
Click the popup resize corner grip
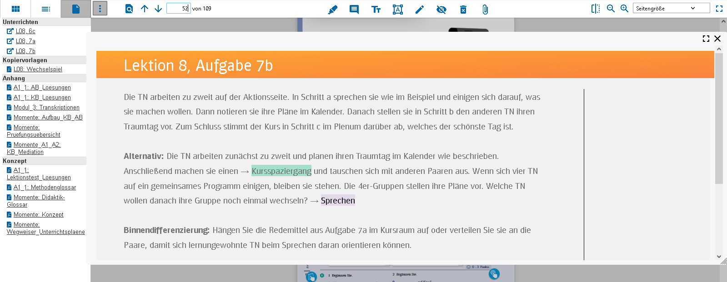(724, 261)
